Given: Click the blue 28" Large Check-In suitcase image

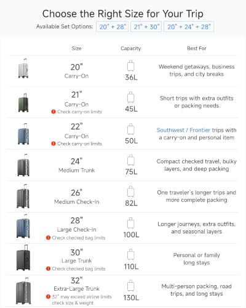Looking at the screenshot, I should pos(23,226).
